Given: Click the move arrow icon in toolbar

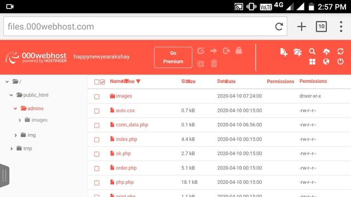Looking at the screenshot, I should tap(213, 51).
